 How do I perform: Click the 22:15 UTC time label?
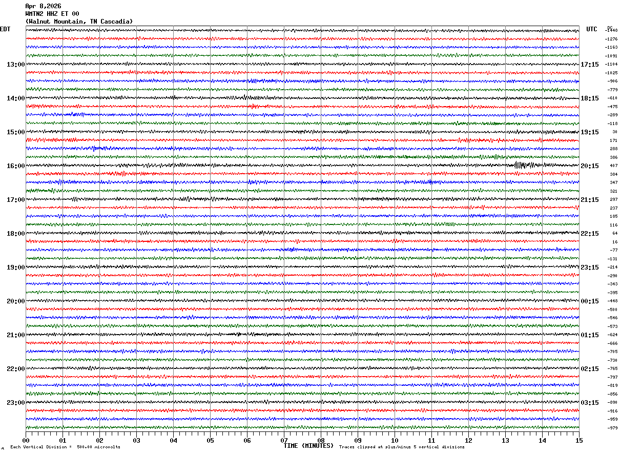(590, 234)
